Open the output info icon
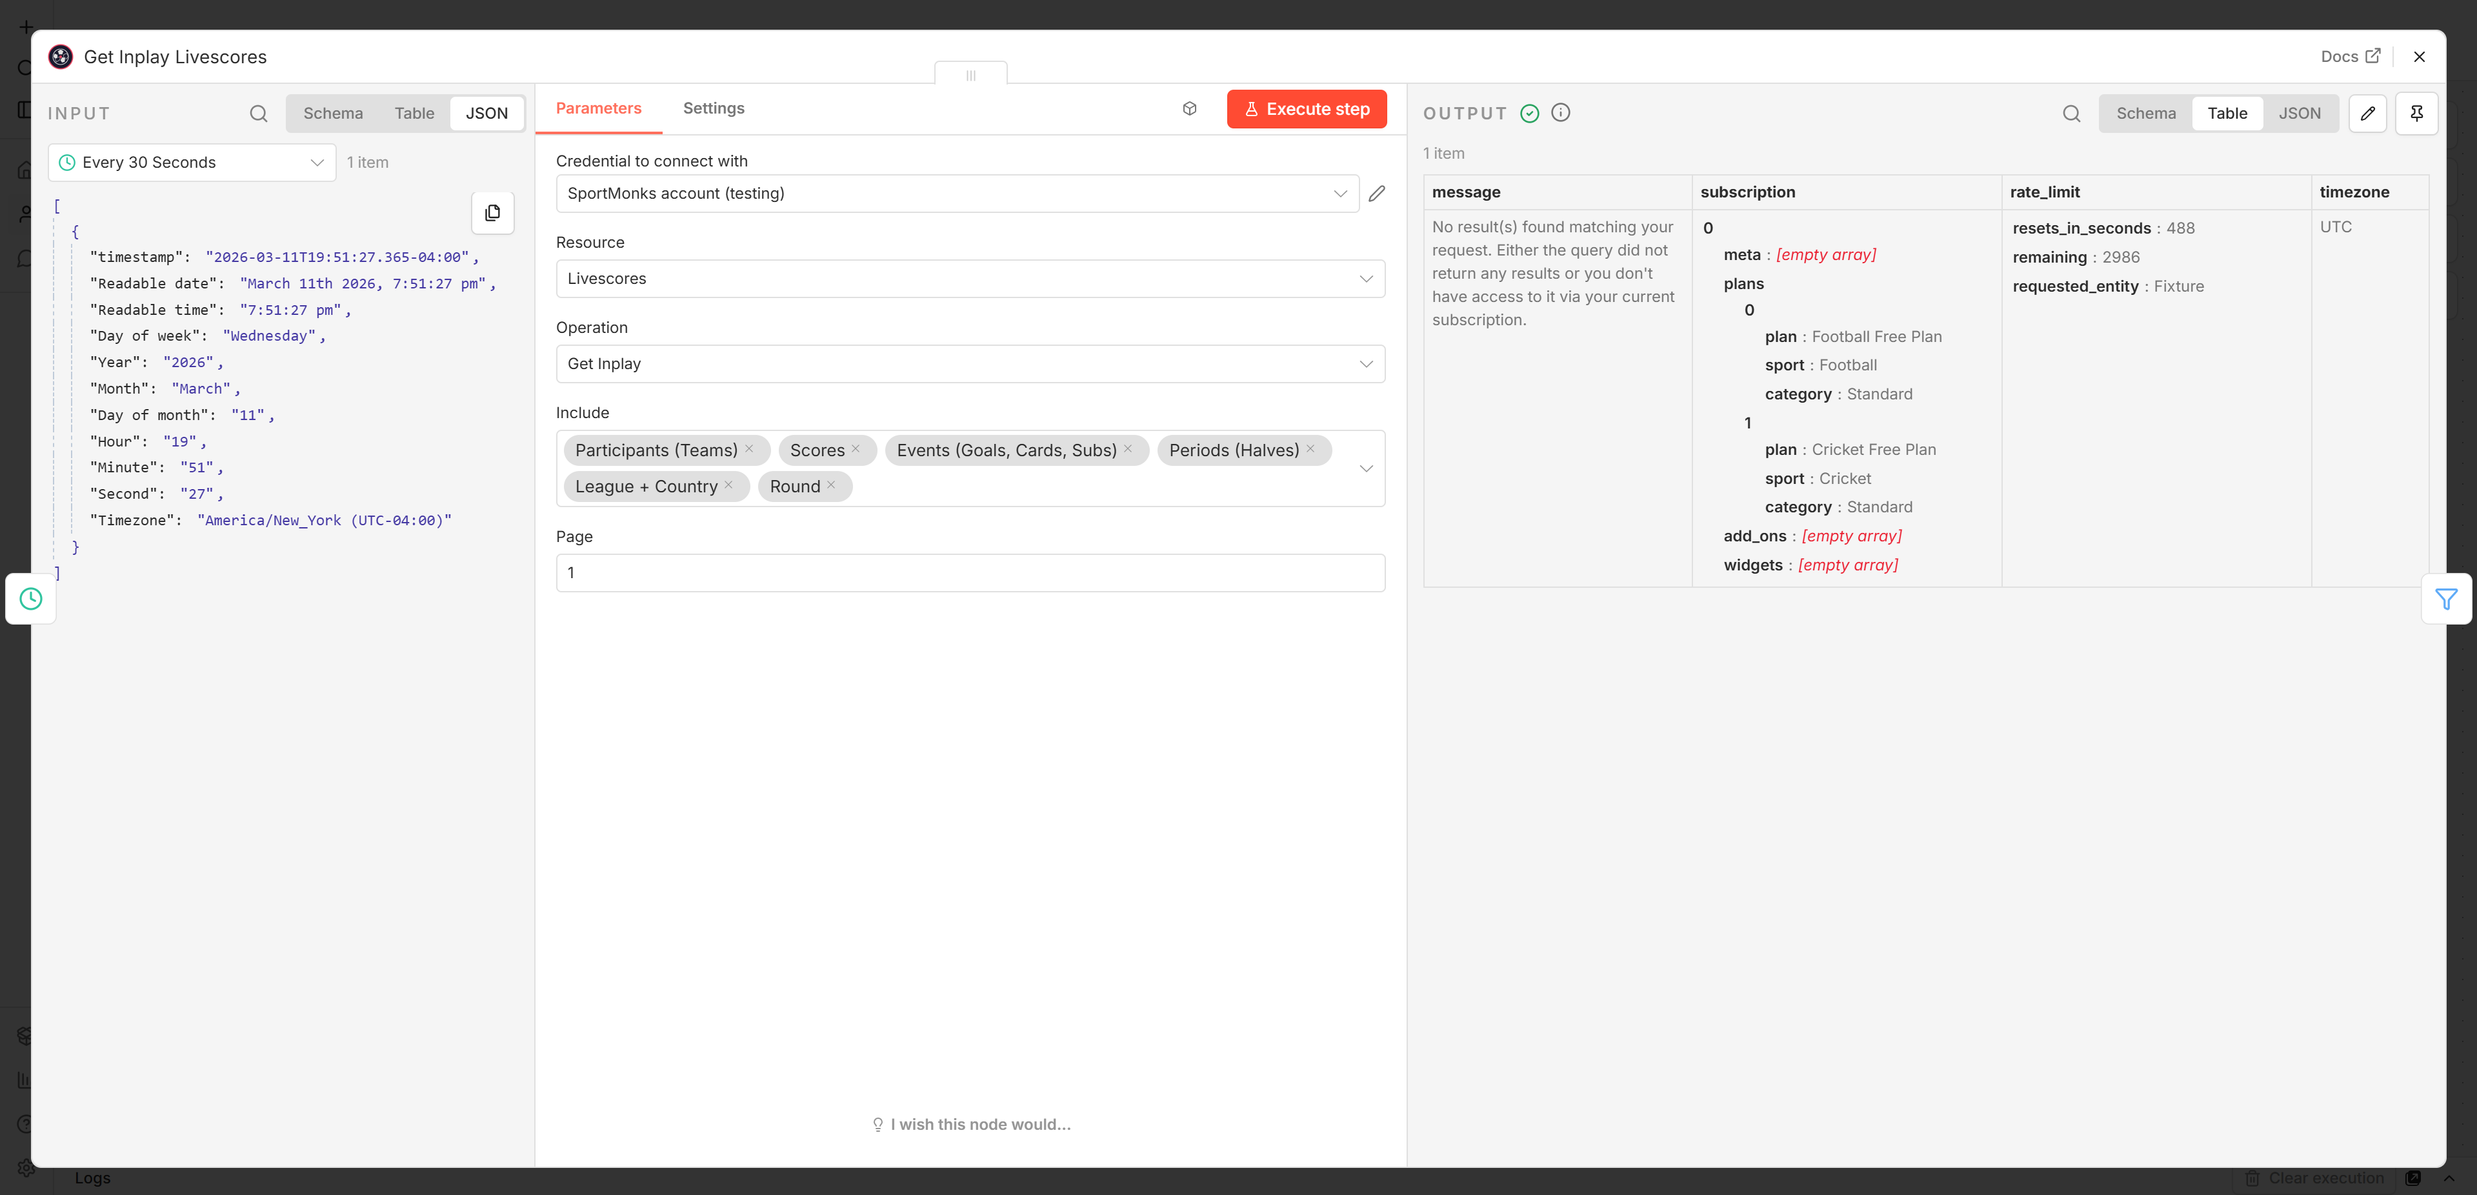 (x=1561, y=112)
